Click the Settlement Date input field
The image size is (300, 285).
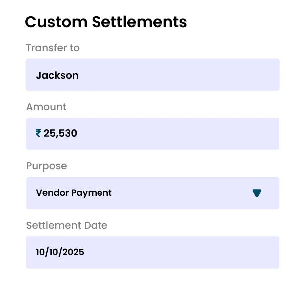[152, 252]
